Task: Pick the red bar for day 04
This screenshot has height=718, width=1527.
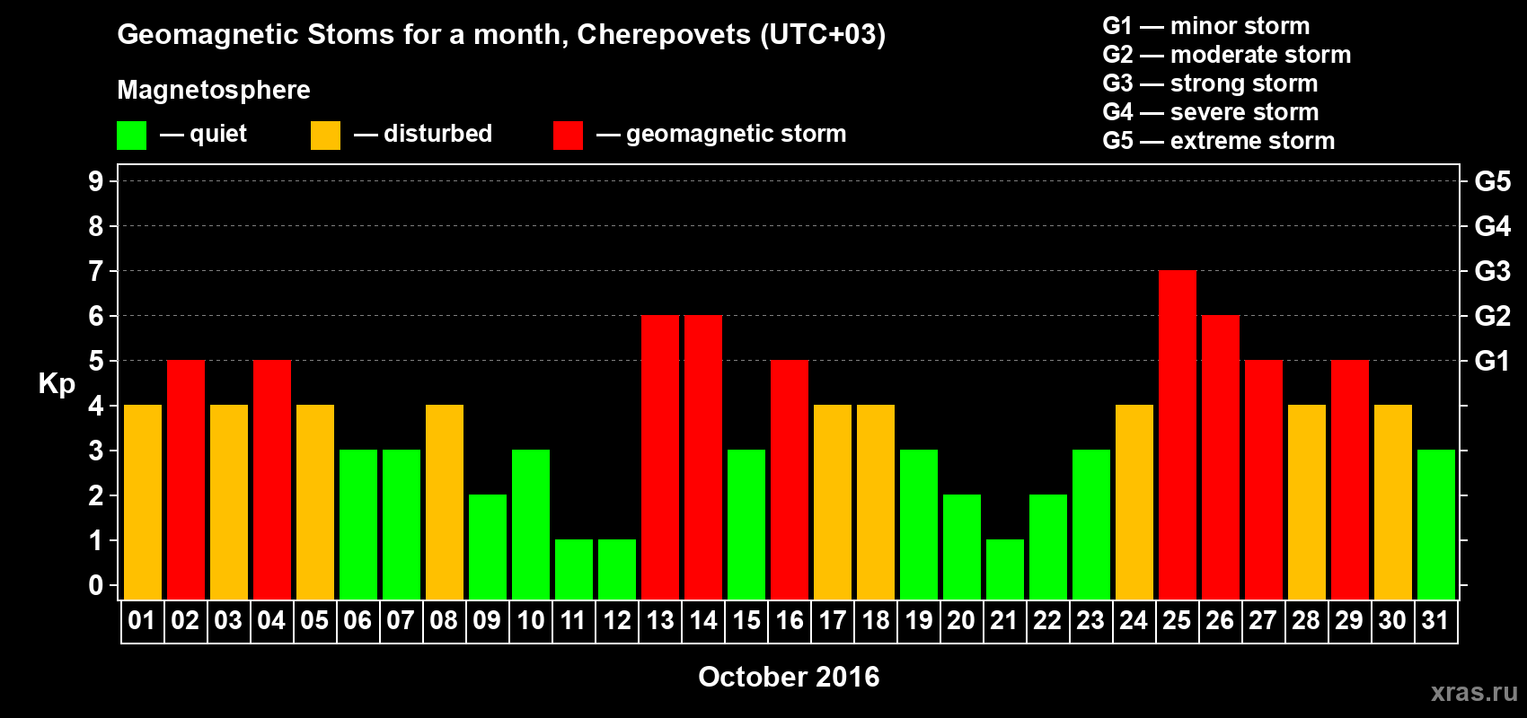Action: (272, 479)
